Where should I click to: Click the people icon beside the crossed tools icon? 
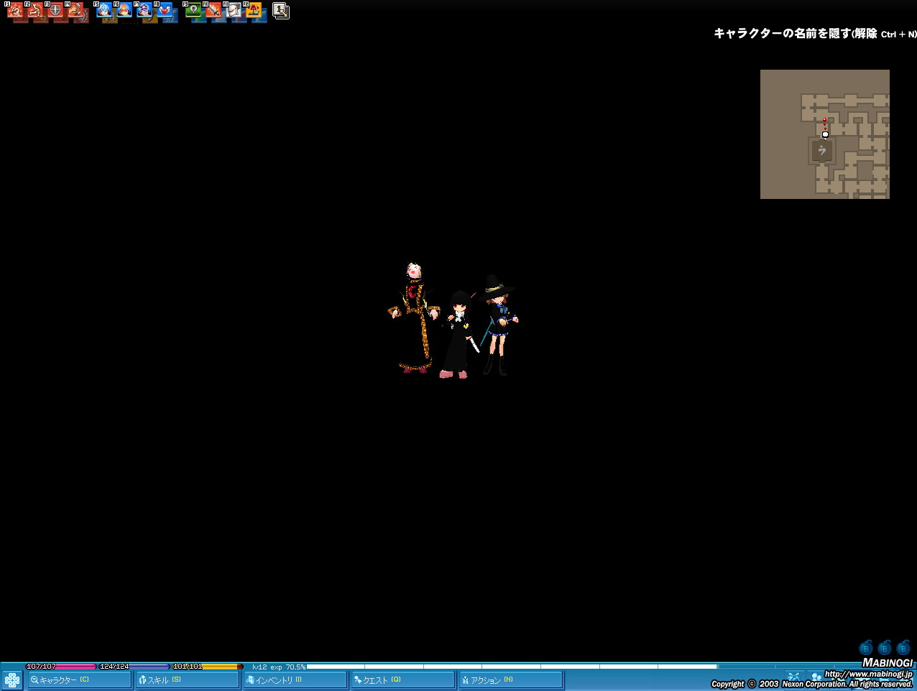click(x=816, y=676)
